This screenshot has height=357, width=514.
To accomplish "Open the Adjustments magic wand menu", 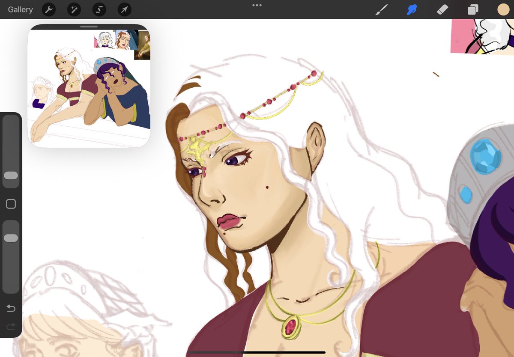I will [x=74, y=9].
